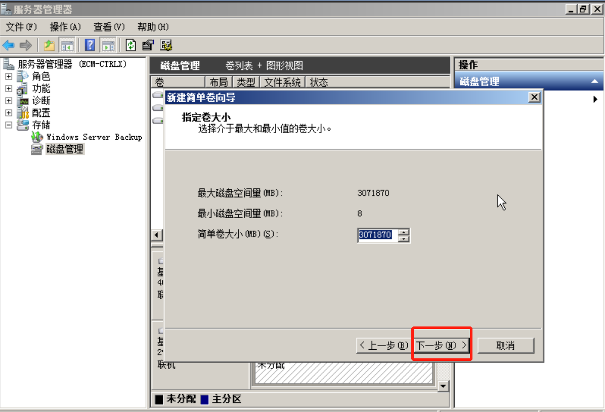This screenshot has width=605, height=412.
Task: Open the 操作(A) menu
Action: click(x=65, y=27)
